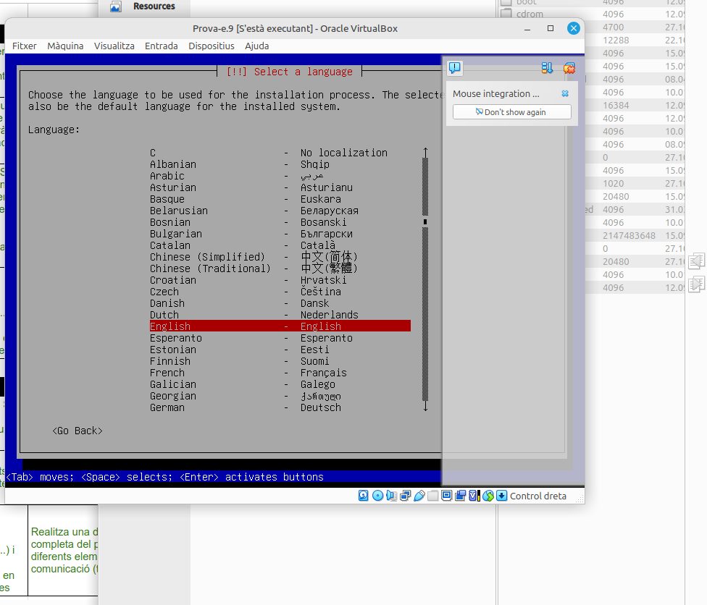The image size is (707, 605).
Task: Click the blue notification center speech bubble
Action: point(454,68)
